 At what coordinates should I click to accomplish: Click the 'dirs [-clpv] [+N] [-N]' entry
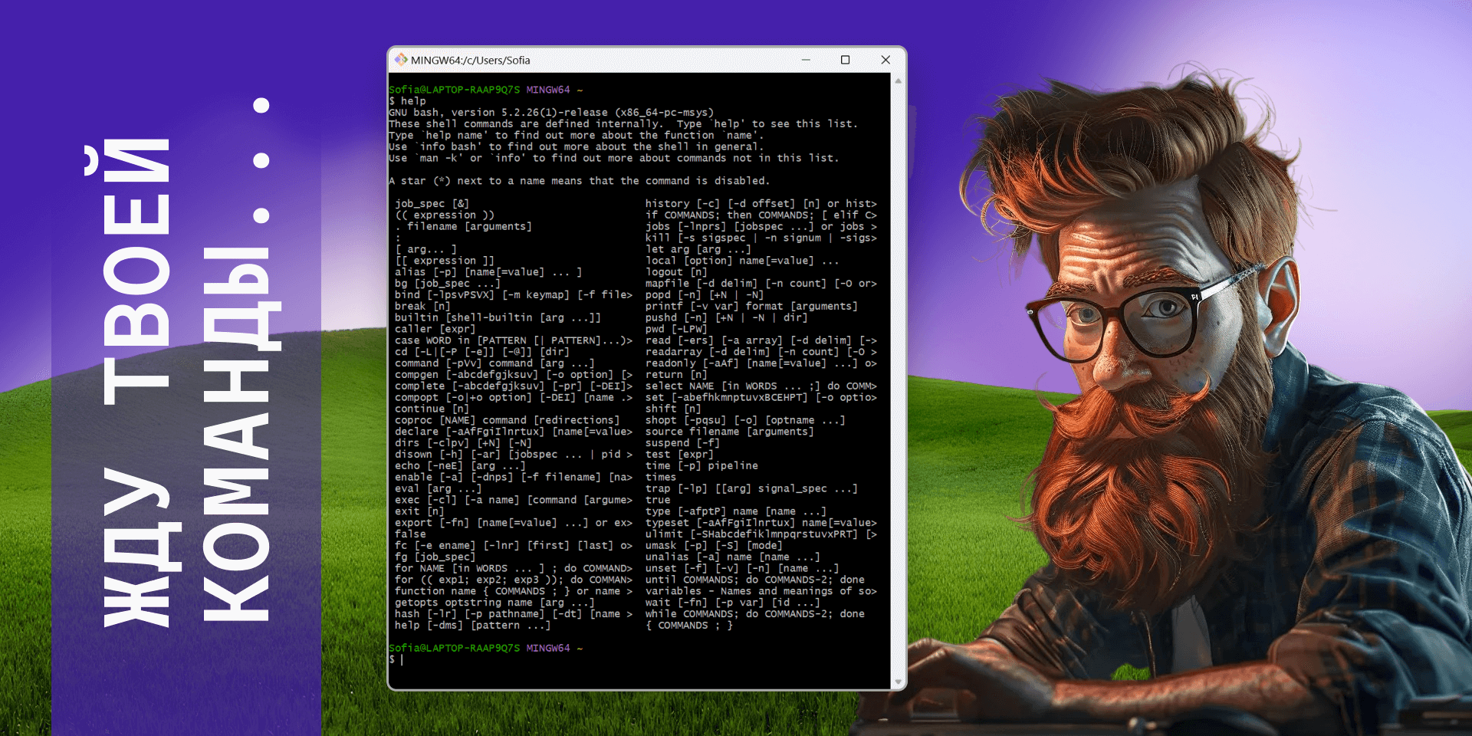click(x=463, y=443)
